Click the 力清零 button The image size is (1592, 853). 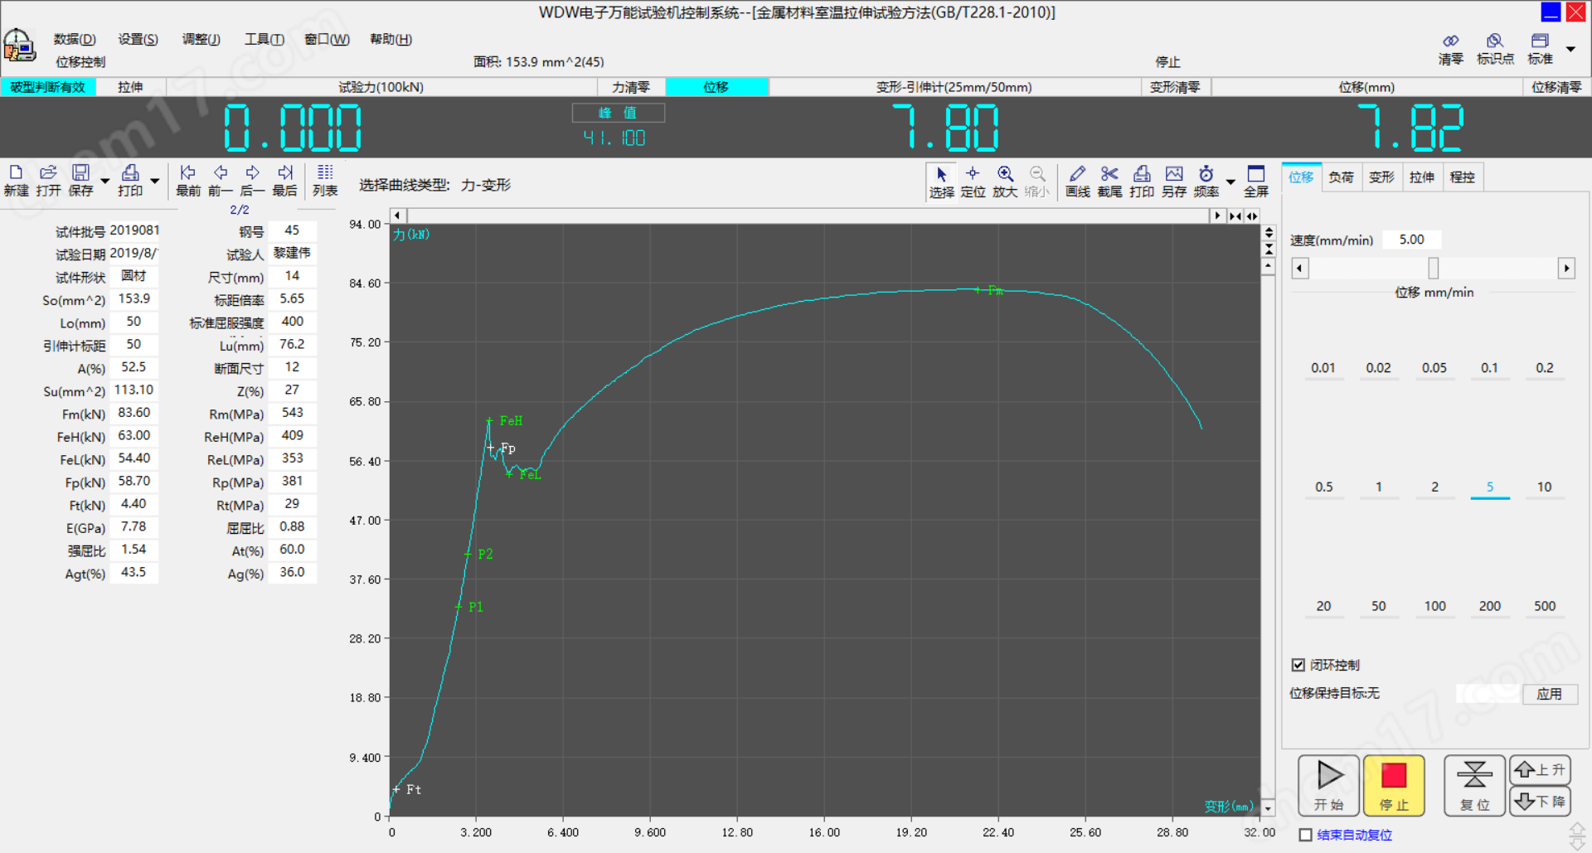631,87
